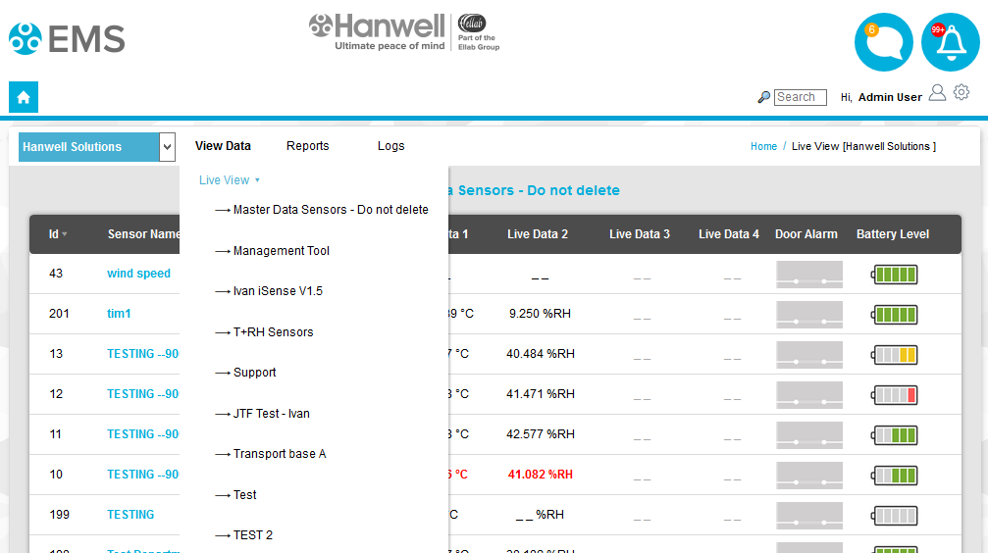The image size is (988, 553).
Task: Open the View Data menu
Action: [x=223, y=146]
